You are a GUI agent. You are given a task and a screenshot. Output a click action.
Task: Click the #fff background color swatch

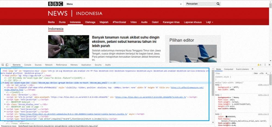[x=233, y=87]
